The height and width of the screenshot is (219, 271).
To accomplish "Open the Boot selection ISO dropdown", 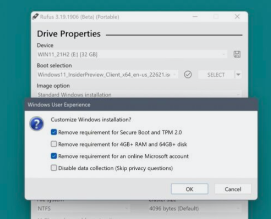I will point(107,74).
